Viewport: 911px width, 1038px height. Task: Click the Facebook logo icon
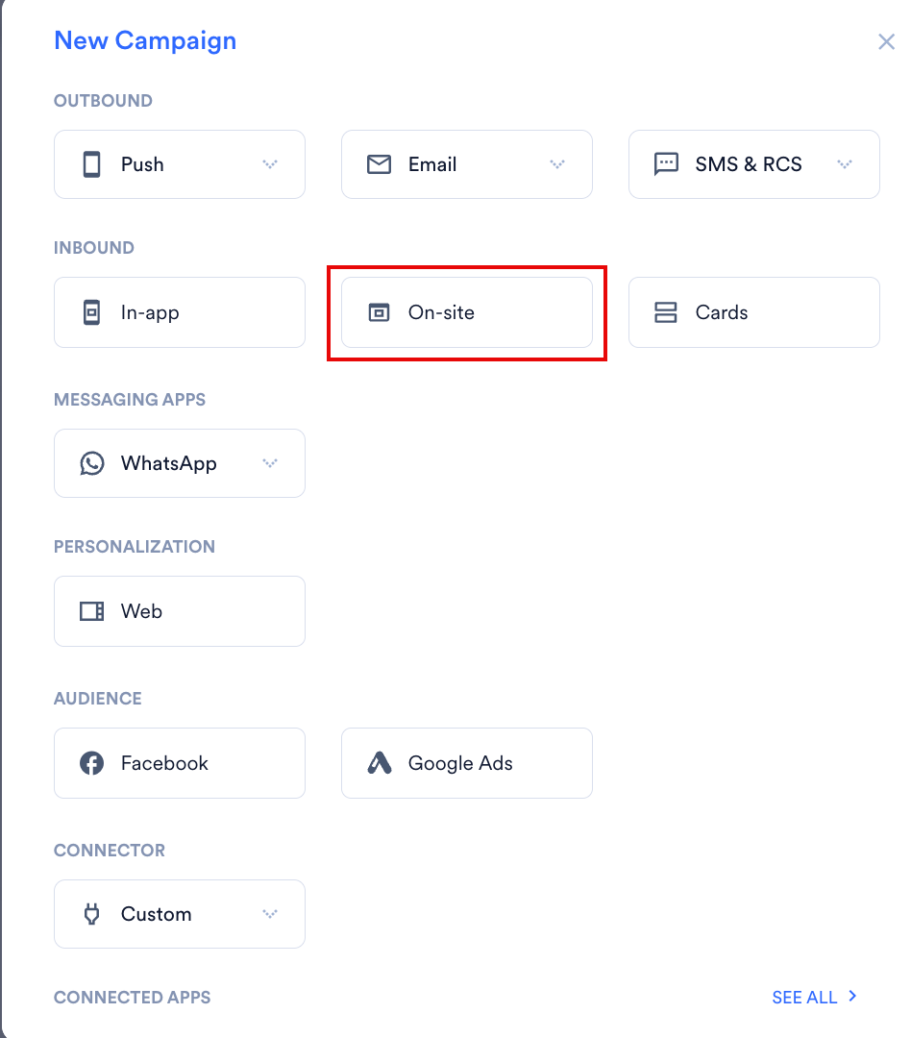[x=92, y=763]
